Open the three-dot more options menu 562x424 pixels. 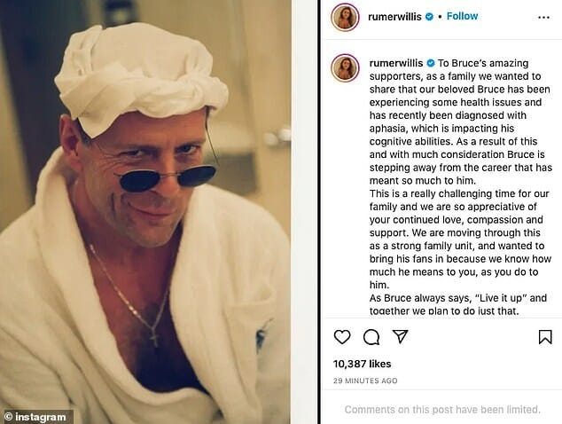[x=543, y=17]
